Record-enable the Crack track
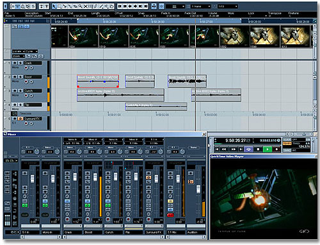This screenshot has width=320, height=245. (x=26, y=68)
